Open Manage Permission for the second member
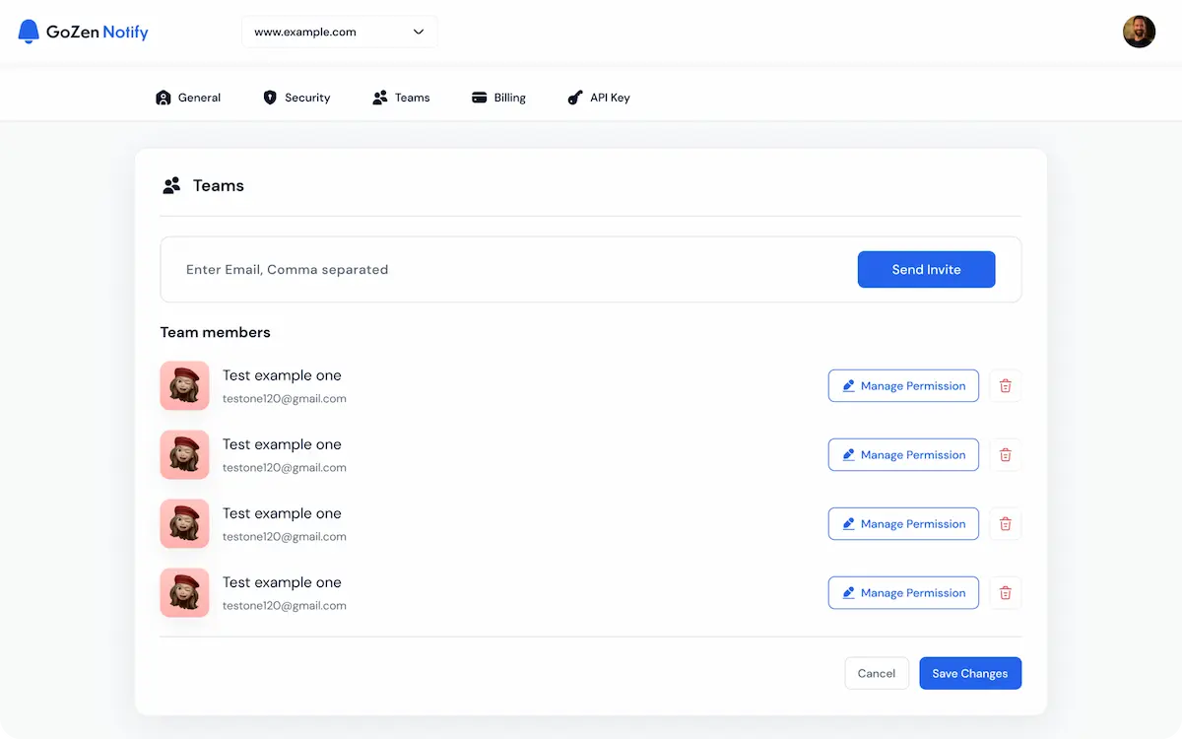Viewport: 1182px width, 739px height. (903, 454)
